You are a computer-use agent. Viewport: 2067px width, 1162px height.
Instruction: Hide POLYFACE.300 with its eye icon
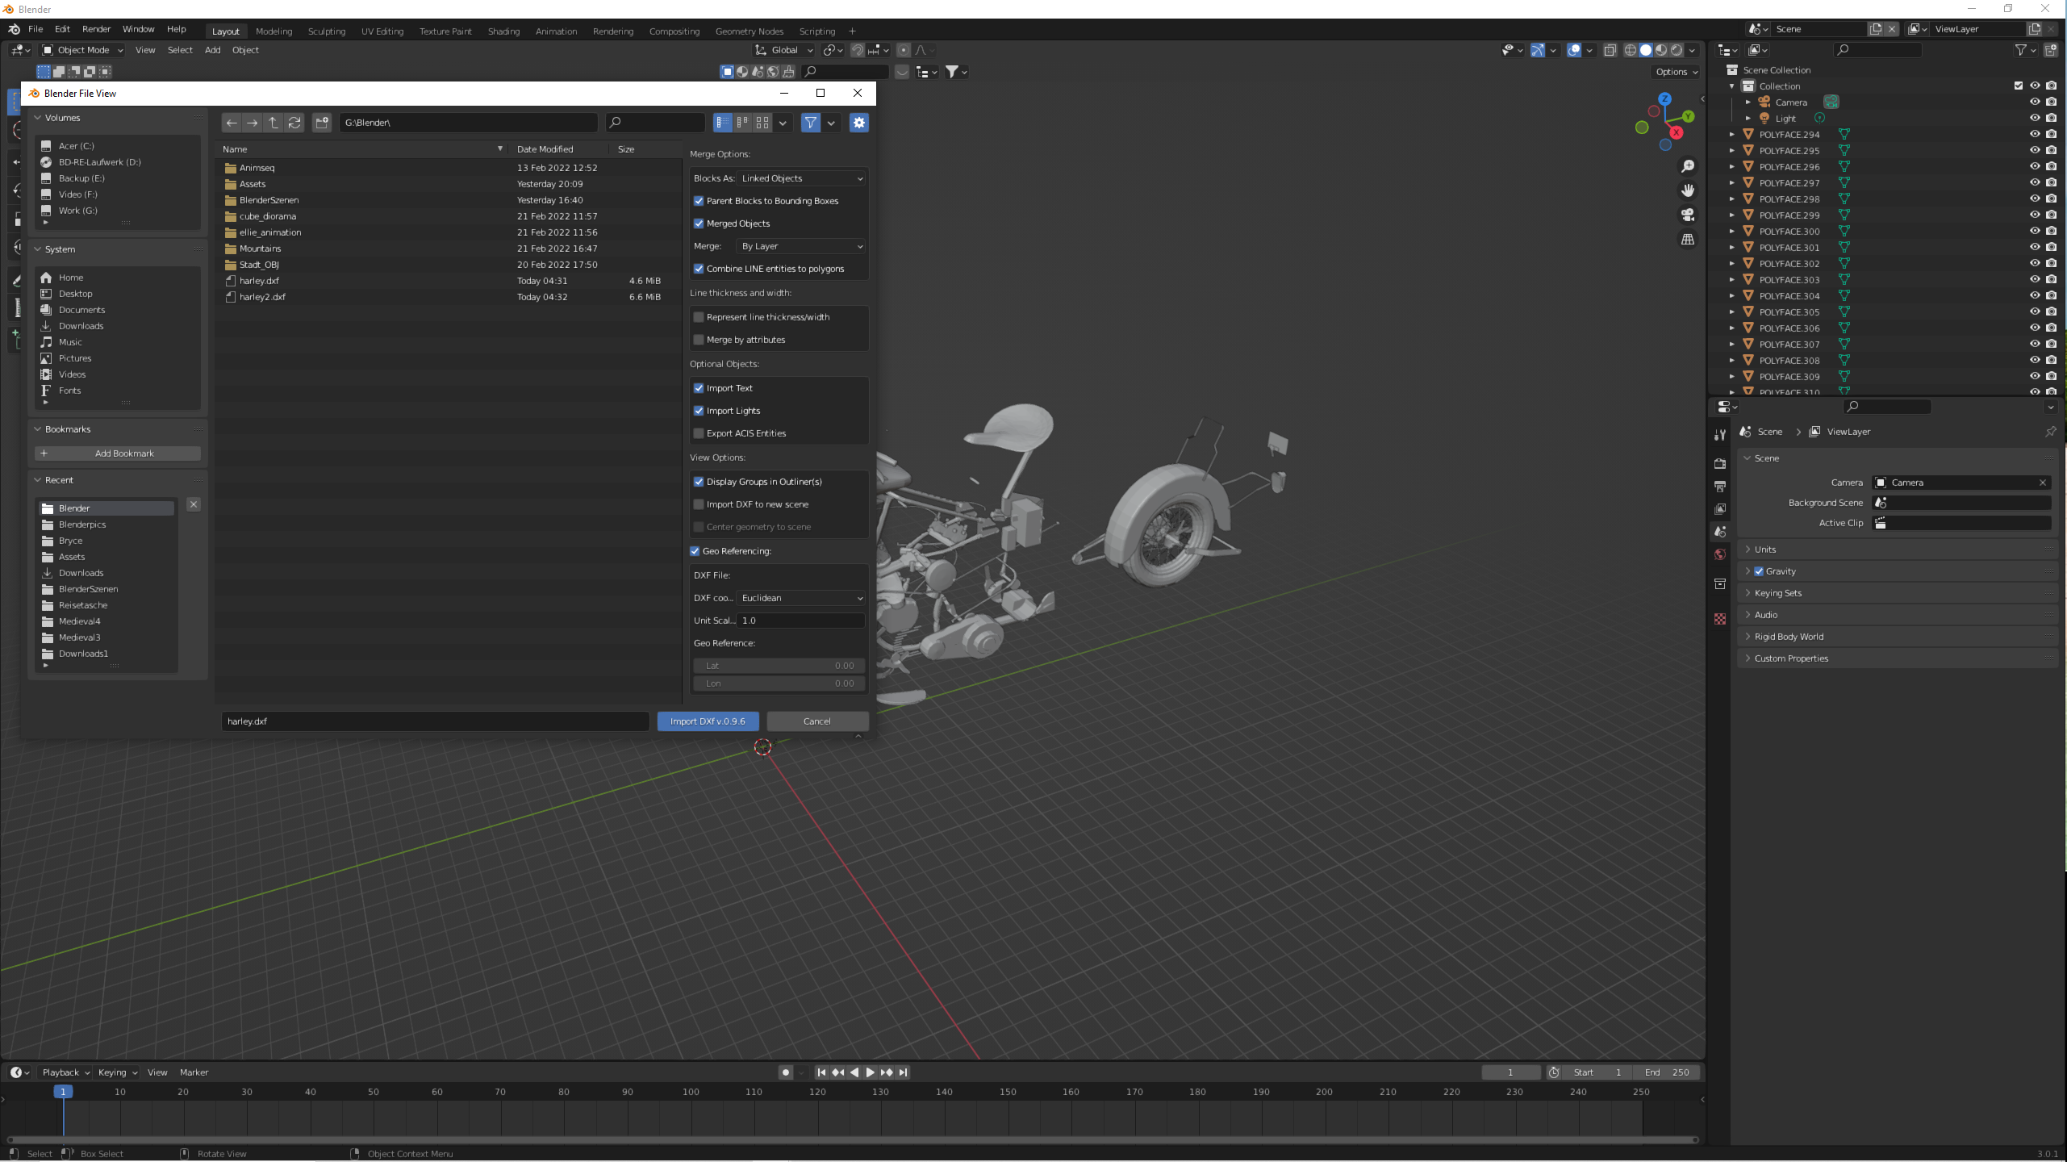click(x=2035, y=231)
